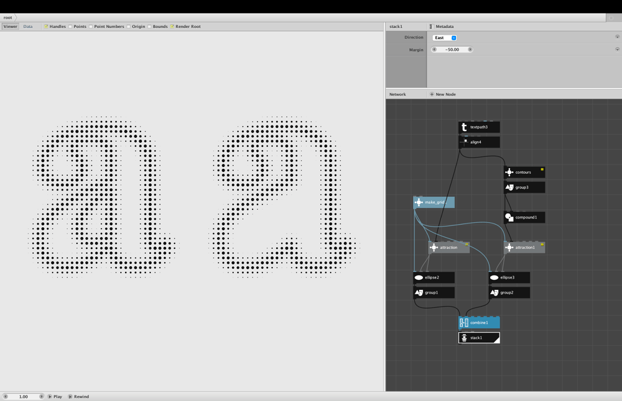The height and width of the screenshot is (401, 622).
Task: Click the New Node button label
Action: pos(446,94)
